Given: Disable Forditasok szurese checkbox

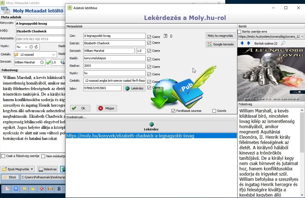Looking at the screenshot, I should (173, 111).
